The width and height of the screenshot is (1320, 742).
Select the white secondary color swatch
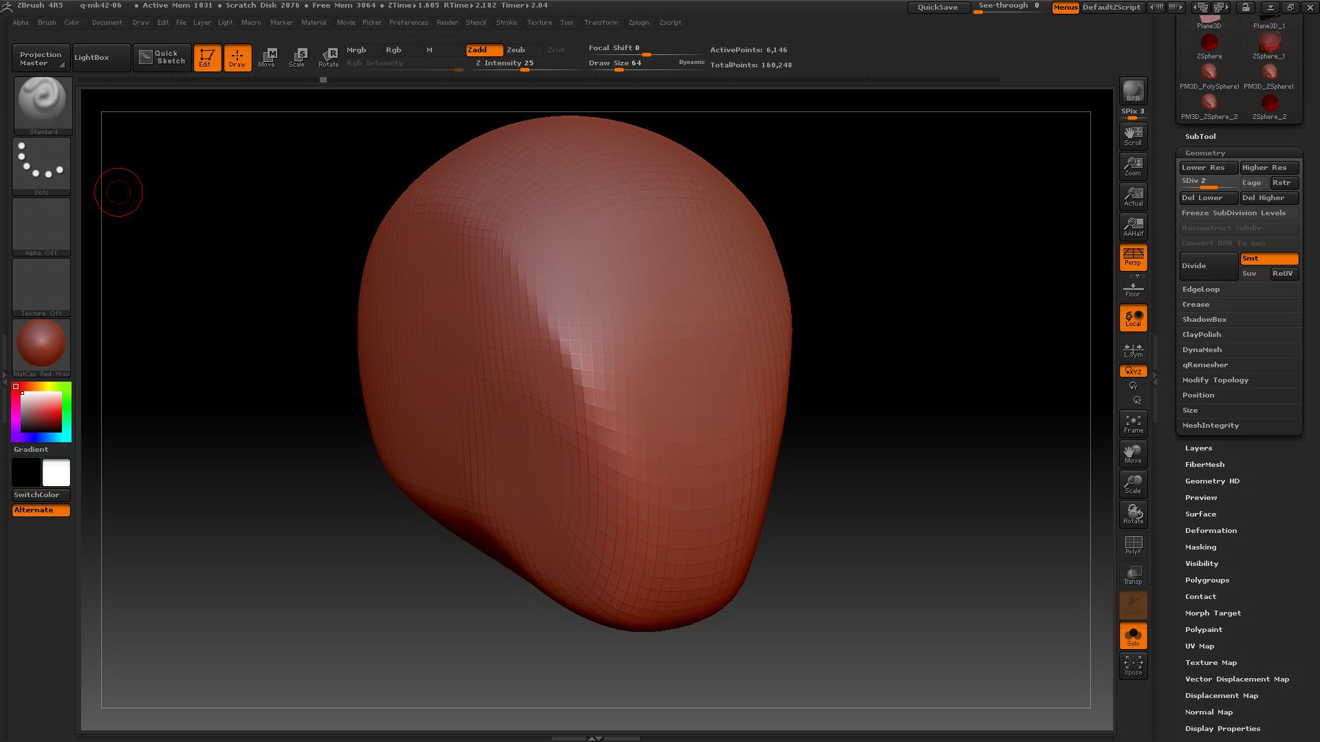pyautogui.click(x=56, y=473)
